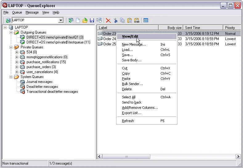Choose Send to back in context menu
The height and width of the screenshot is (168, 243).
point(147,102)
